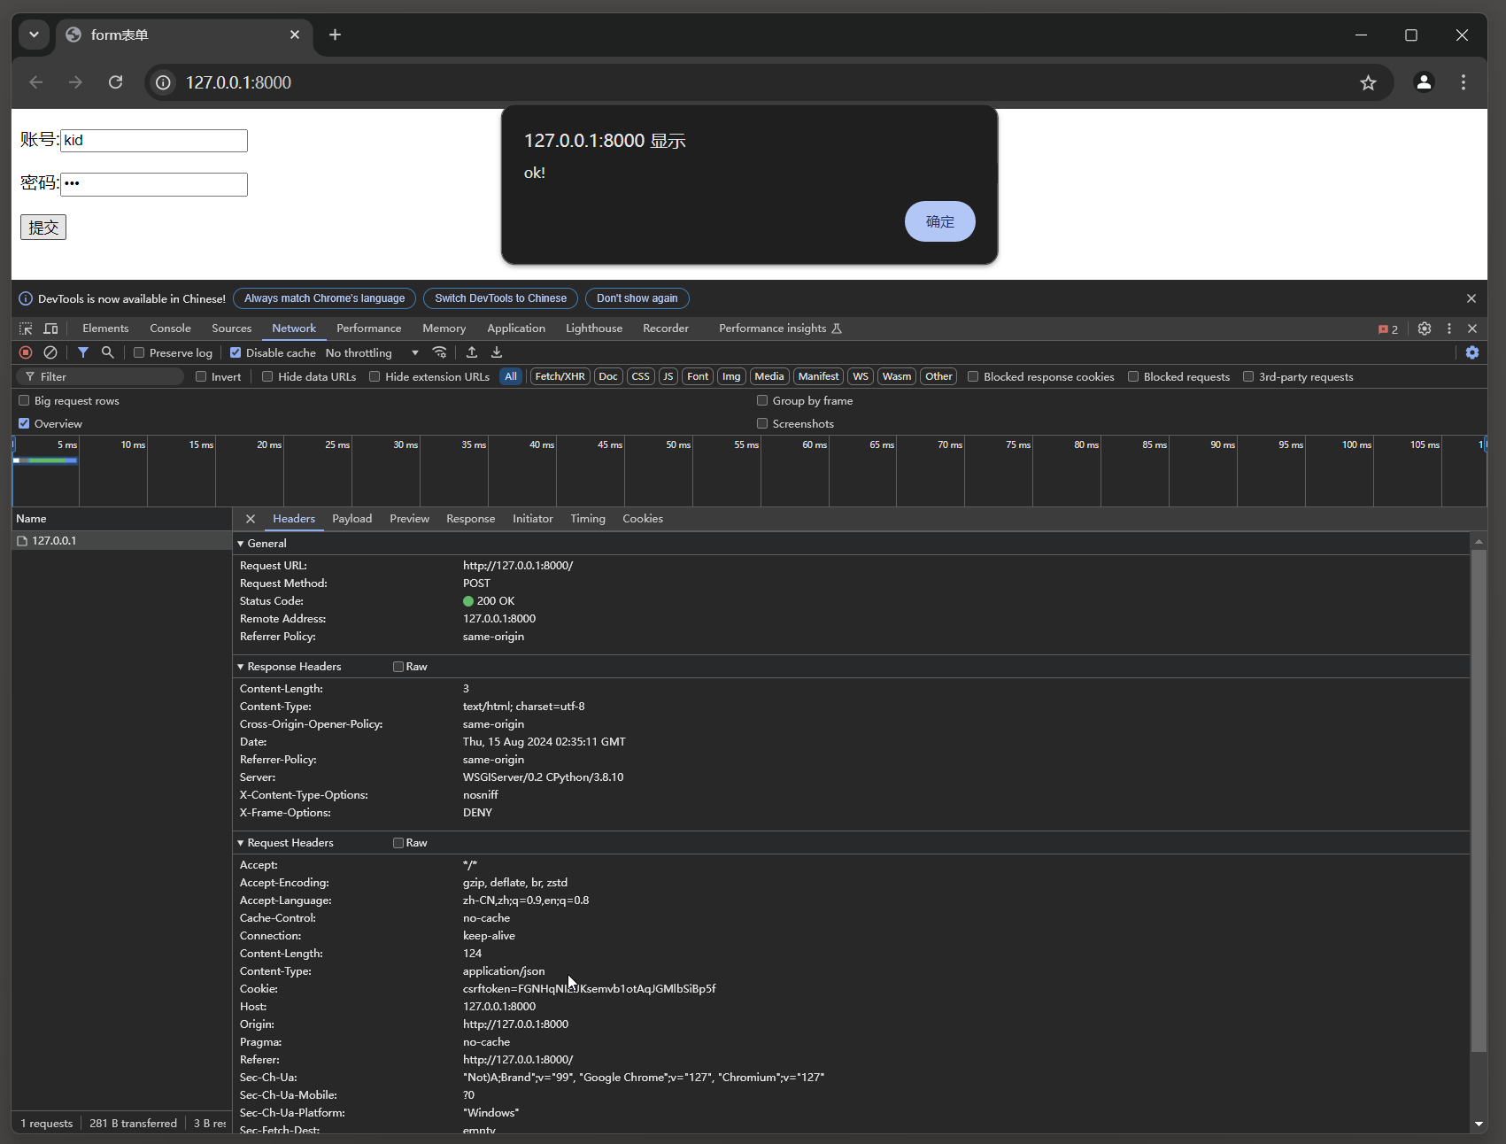Open Performance insights panel
The image size is (1506, 1144).
tap(780, 329)
